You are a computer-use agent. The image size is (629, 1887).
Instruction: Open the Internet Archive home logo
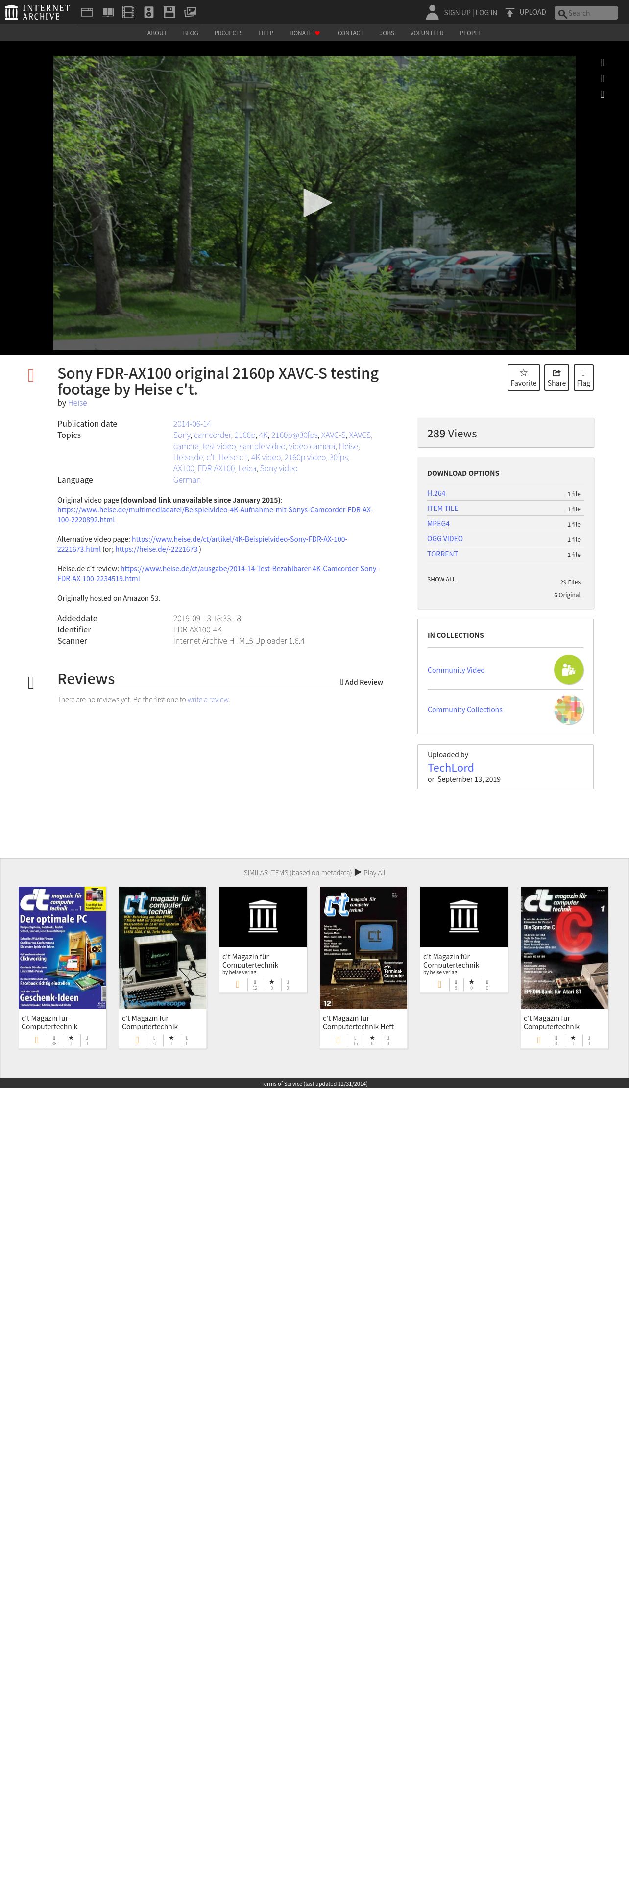click(37, 12)
